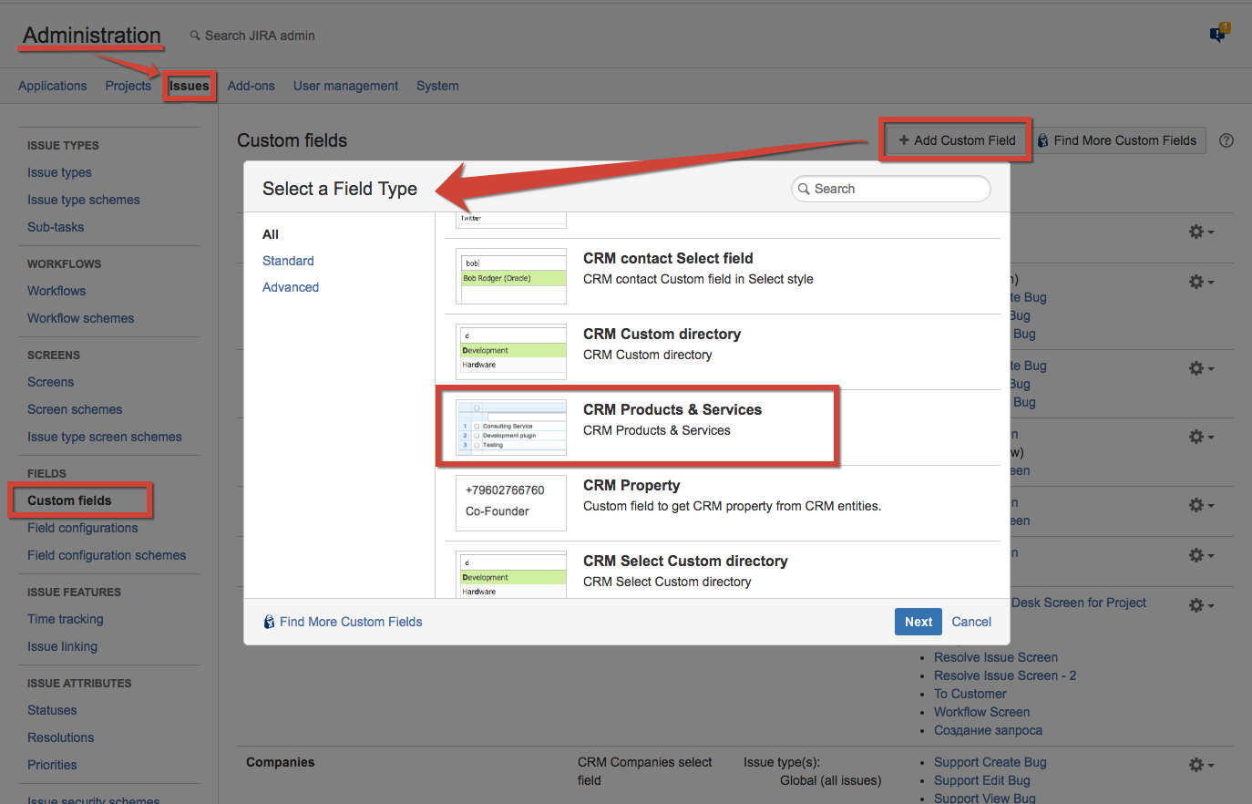Click the help question mark icon
Image resolution: width=1252 pixels, height=804 pixels.
tap(1226, 140)
